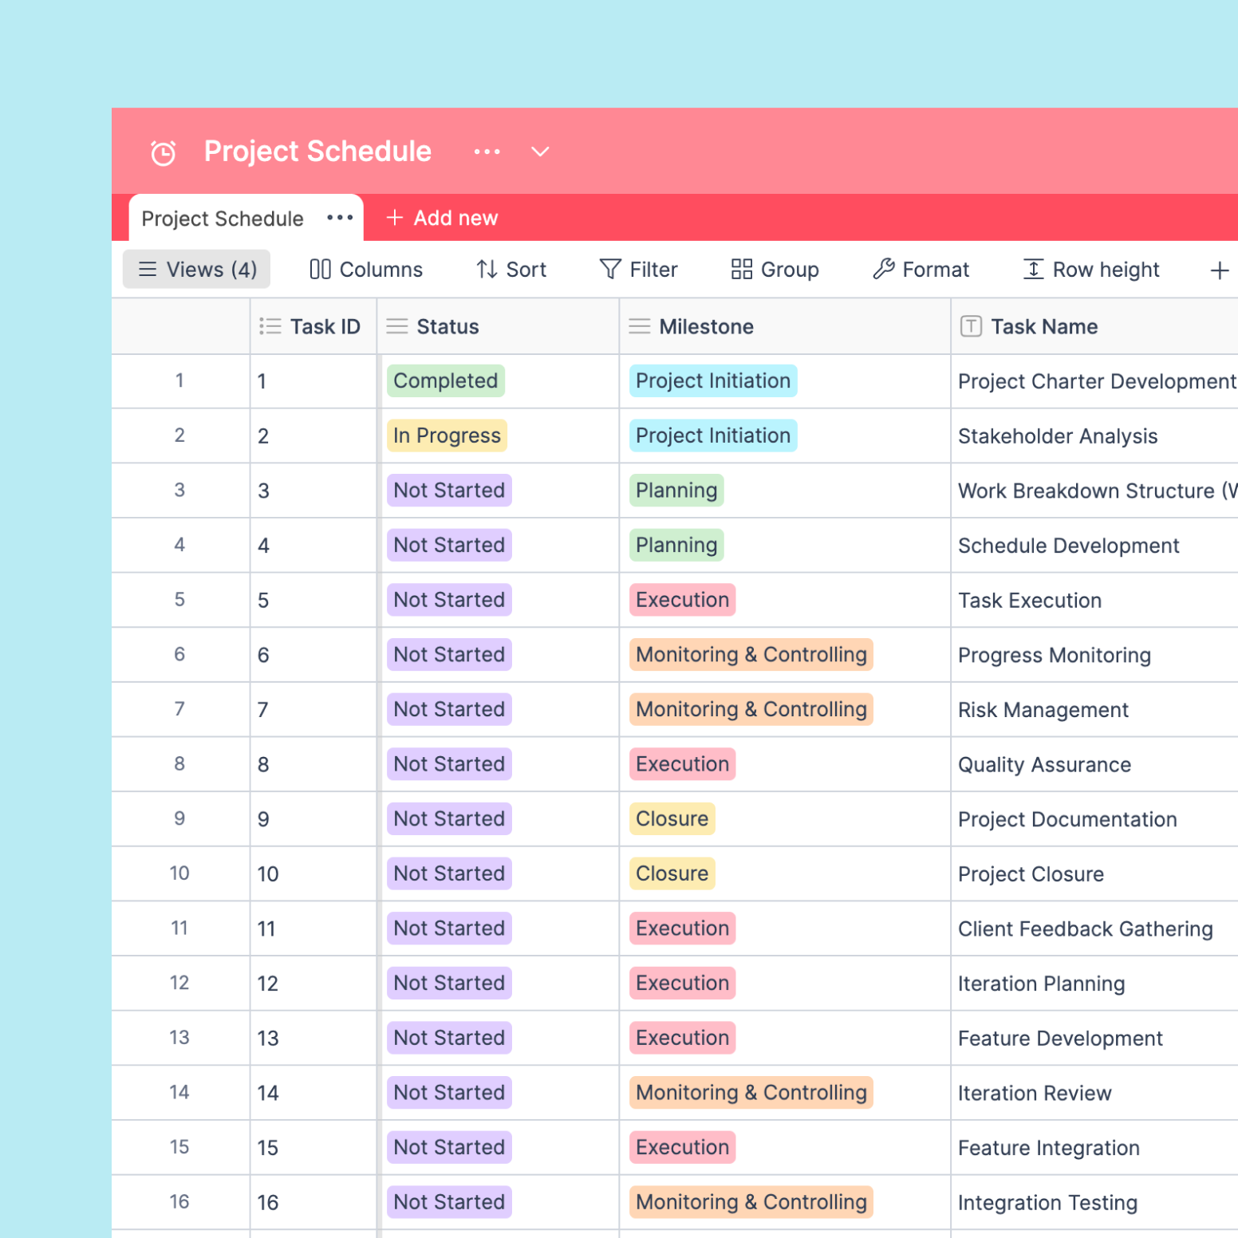Click the Format toolbar button
Screen dimensions: 1238x1238
[921, 269]
